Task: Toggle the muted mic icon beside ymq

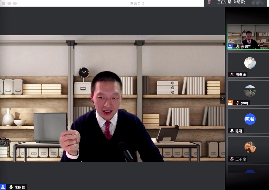Action: point(238,103)
